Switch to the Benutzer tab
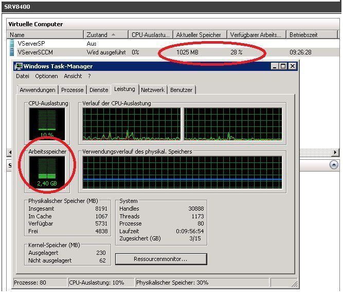 point(182,90)
